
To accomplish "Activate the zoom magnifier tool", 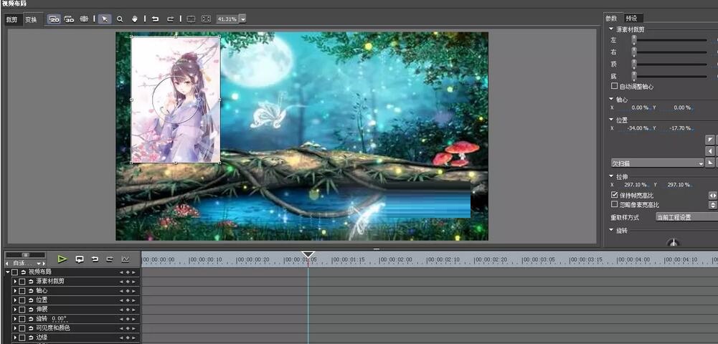I will [x=120, y=19].
